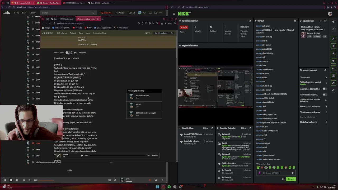Open şubat suggested song
338x190 pixels.
(144, 105)
